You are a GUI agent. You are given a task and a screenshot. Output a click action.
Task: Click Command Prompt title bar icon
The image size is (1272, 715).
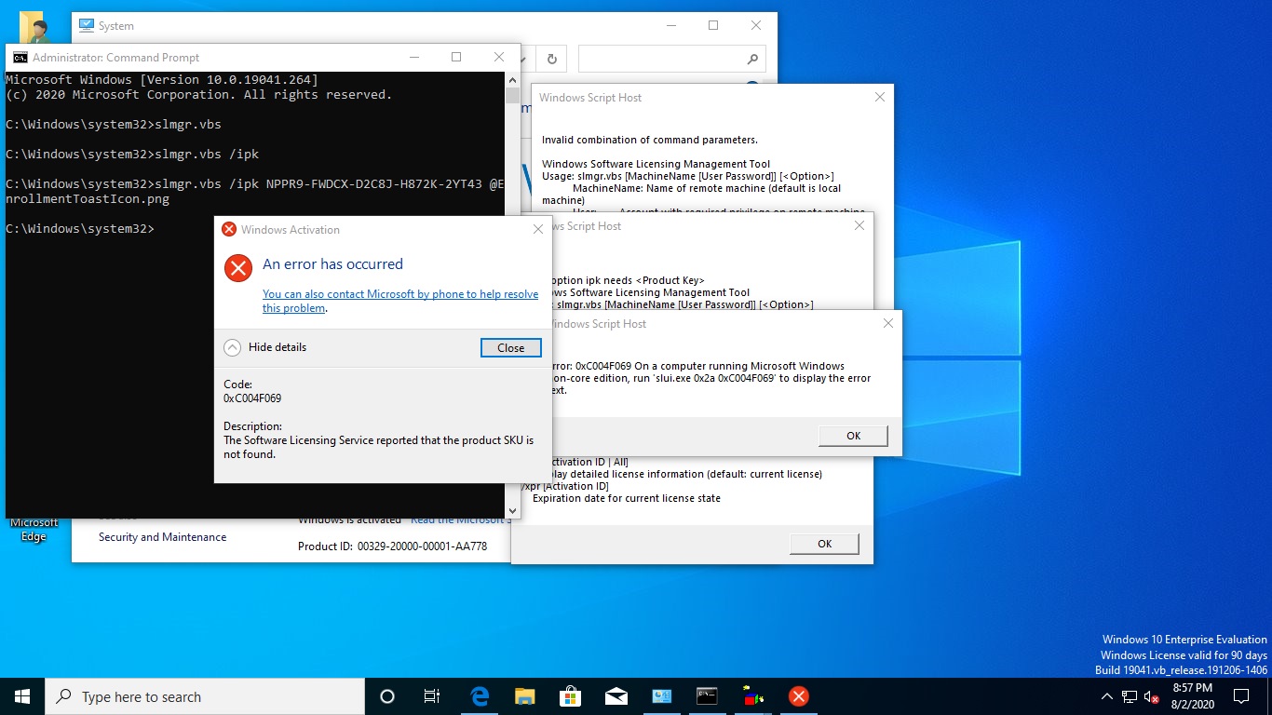(20, 57)
